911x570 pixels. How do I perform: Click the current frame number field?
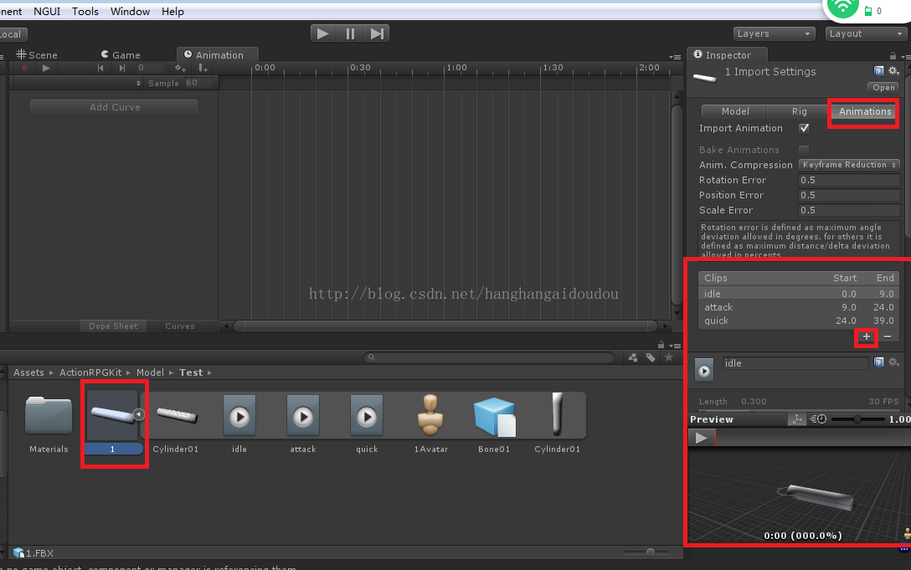149,68
